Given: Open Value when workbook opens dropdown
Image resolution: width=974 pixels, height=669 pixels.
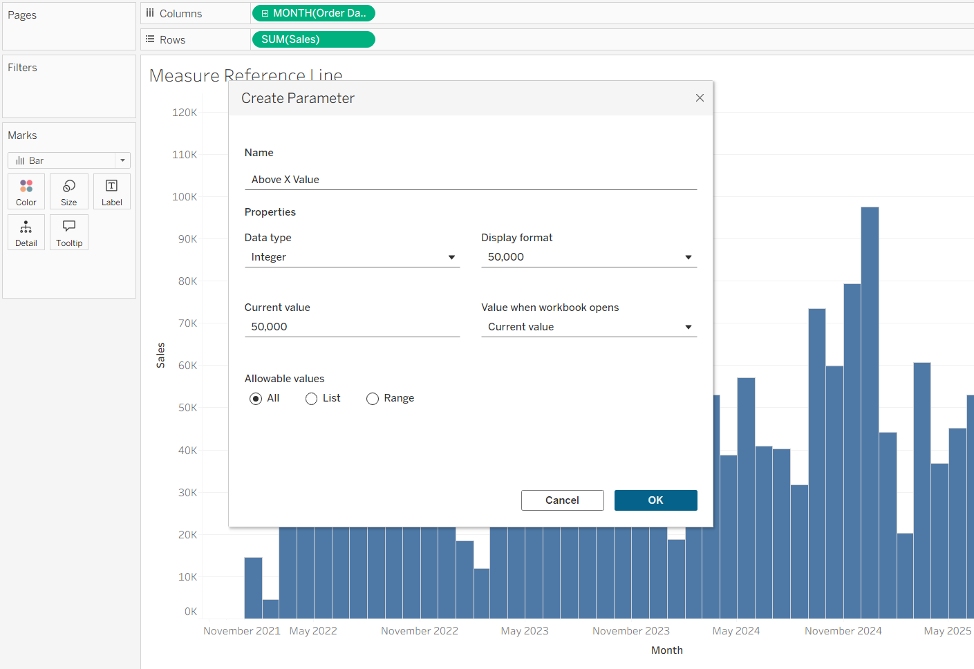Looking at the screenshot, I should 588,327.
